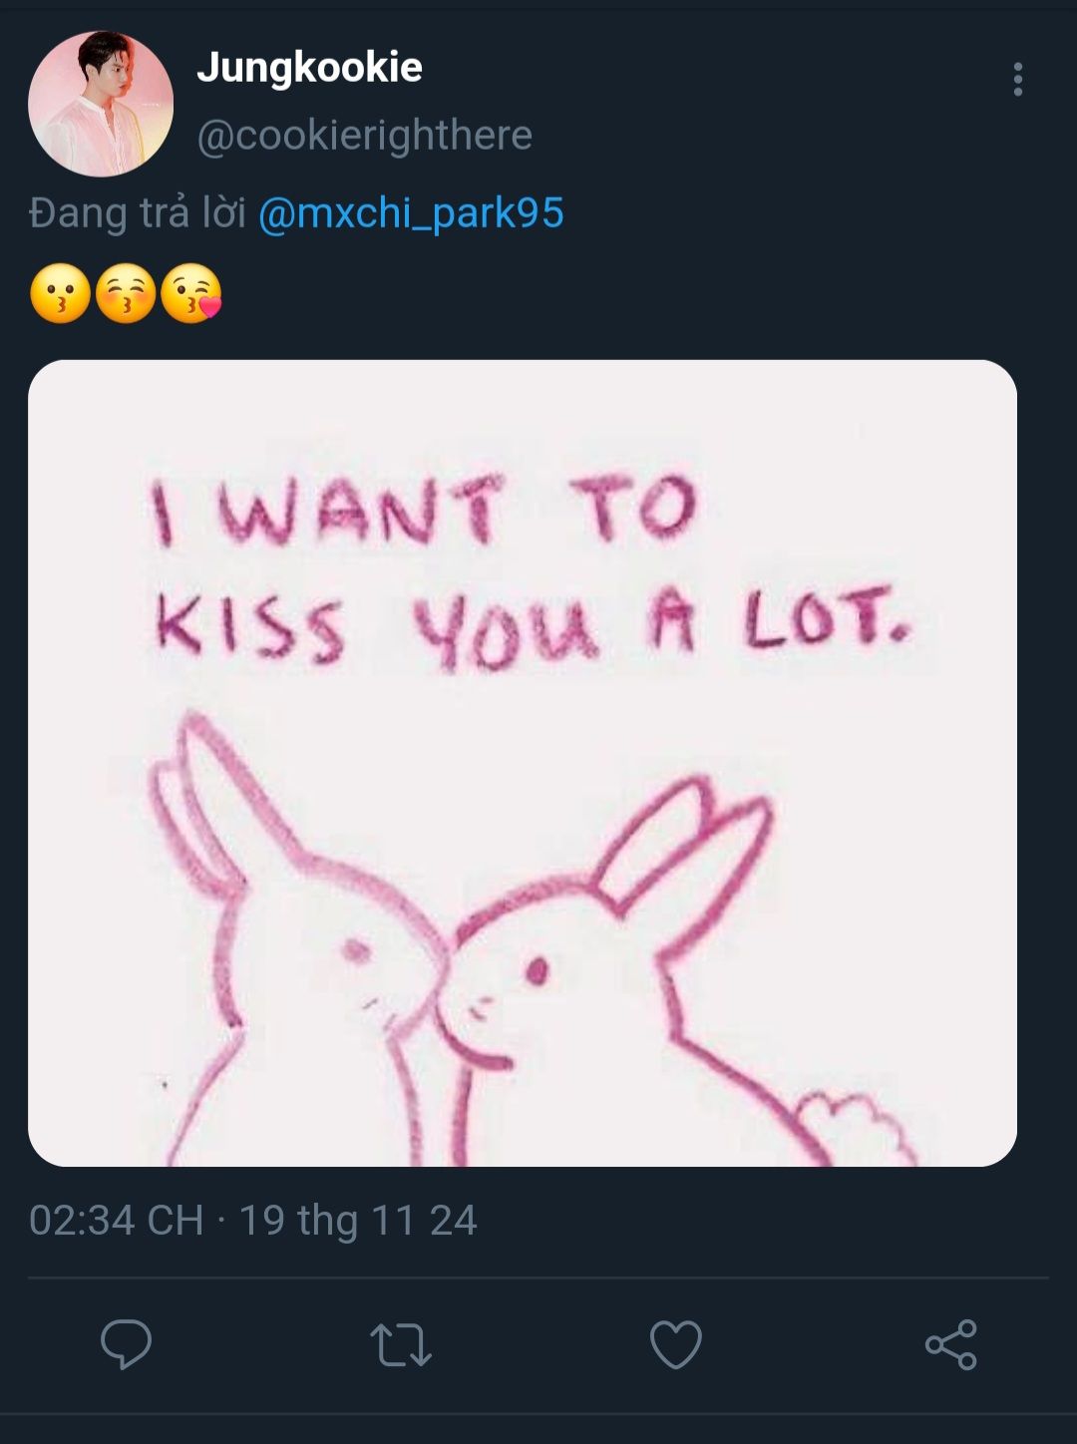Like the tweet with the heart icon
The width and height of the screenshot is (1077, 1444).
coord(676,1344)
